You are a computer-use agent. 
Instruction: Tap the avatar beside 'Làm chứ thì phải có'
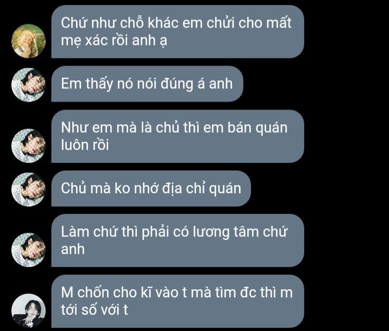point(29,250)
